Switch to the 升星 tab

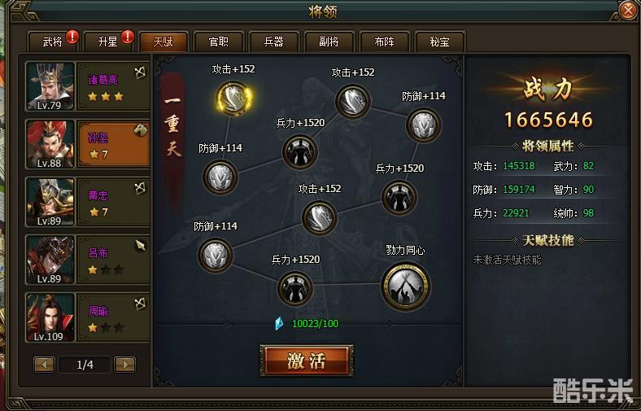[108, 42]
